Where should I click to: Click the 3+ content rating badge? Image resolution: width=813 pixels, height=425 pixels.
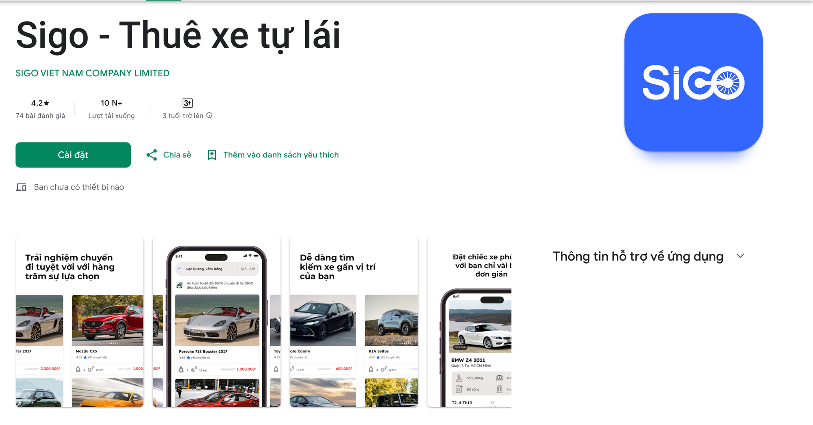[x=188, y=103]
